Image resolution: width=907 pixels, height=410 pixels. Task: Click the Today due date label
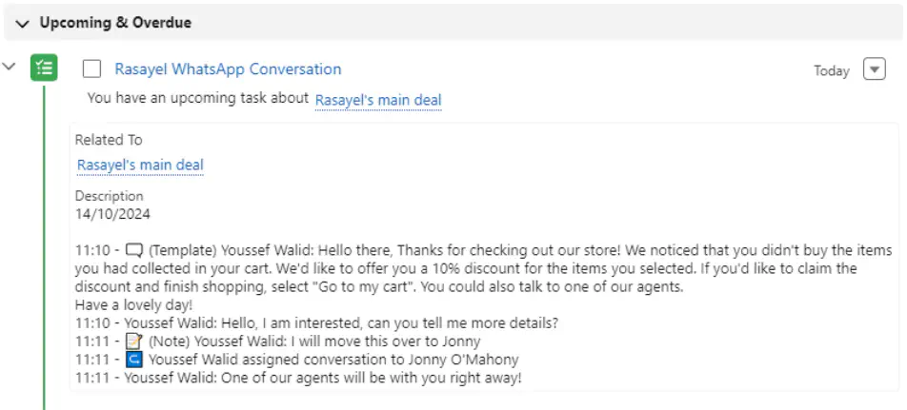pos(831,70)
